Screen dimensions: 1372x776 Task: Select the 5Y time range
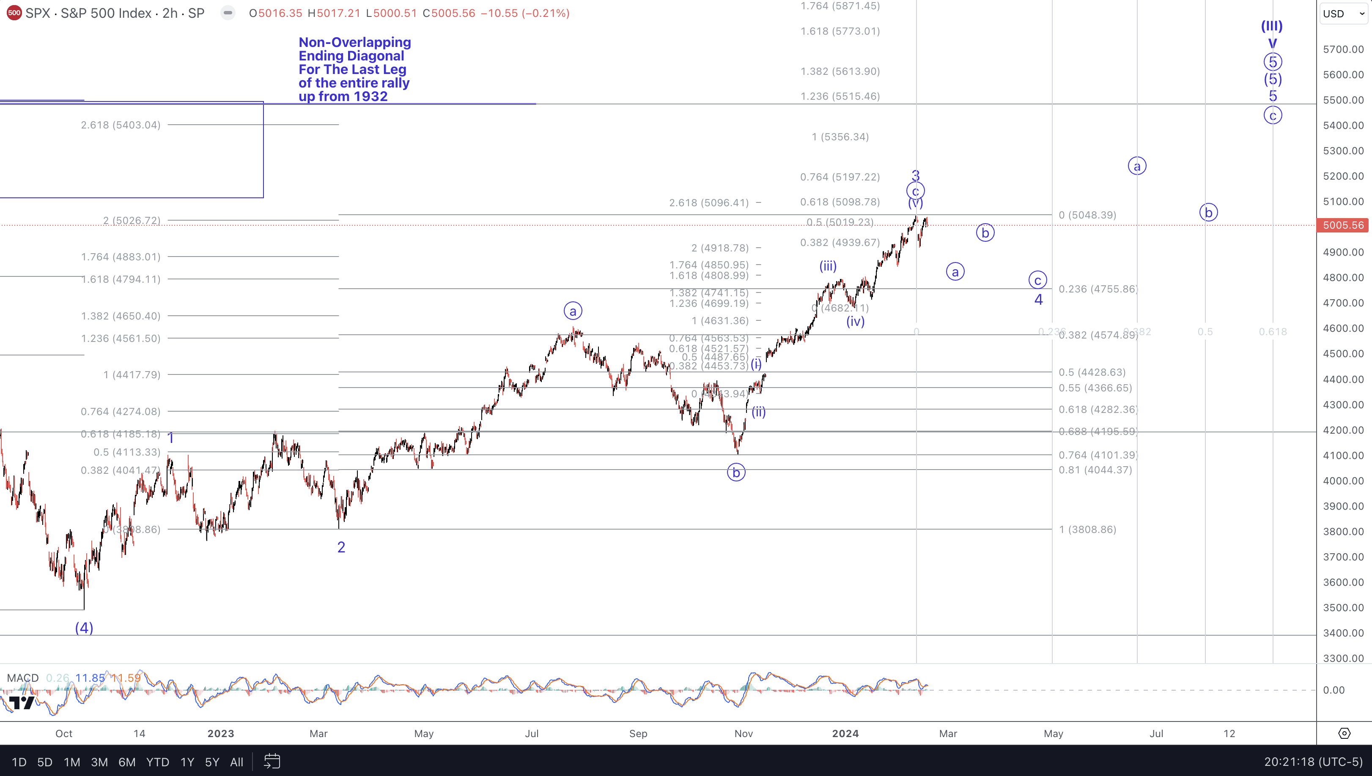[x=212, y=762]
